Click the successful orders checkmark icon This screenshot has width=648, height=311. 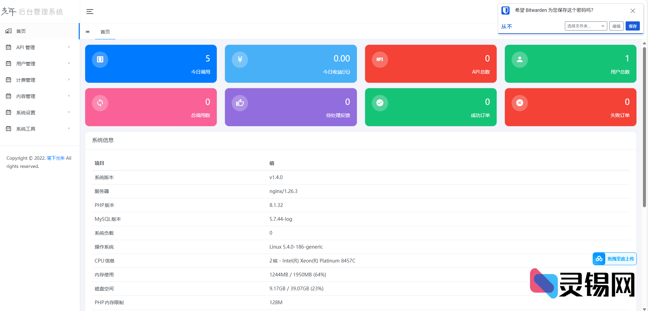tap(380, 103)
